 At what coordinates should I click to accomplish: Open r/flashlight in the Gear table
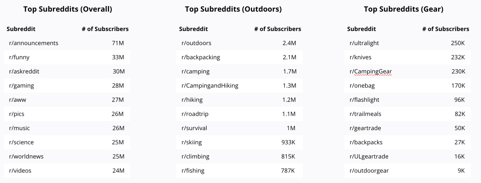(x=364, y=100)
